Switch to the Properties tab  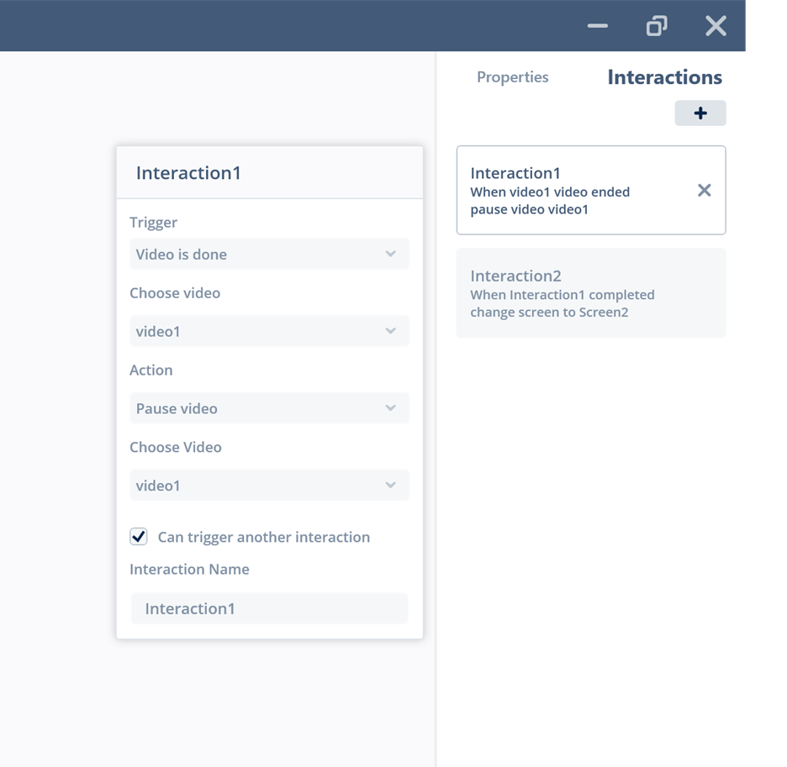coord(512,77)
